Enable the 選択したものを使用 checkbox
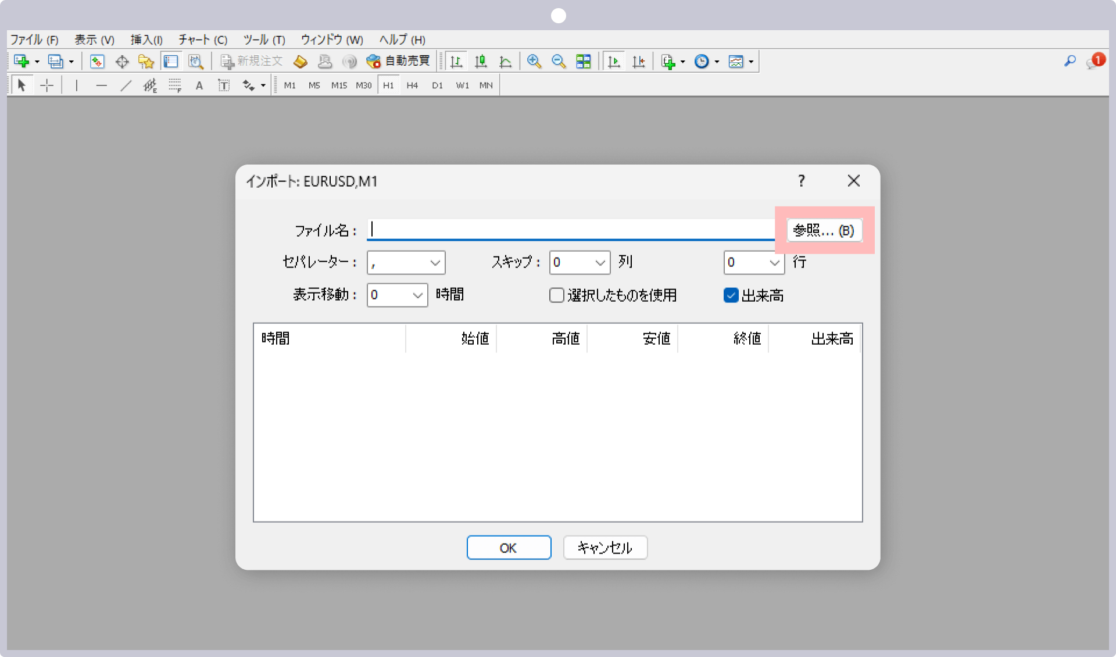Image resolution: width=1116 pixels, height=657 pixels. click(556, 295)
